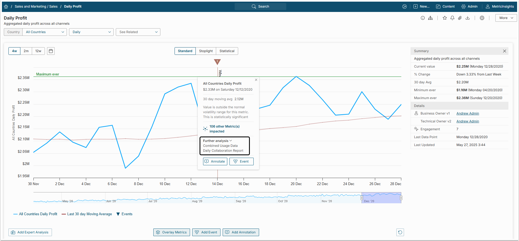The image size is (519, 241).
Task: Switch range to 12w
Action: coord(38,51)
